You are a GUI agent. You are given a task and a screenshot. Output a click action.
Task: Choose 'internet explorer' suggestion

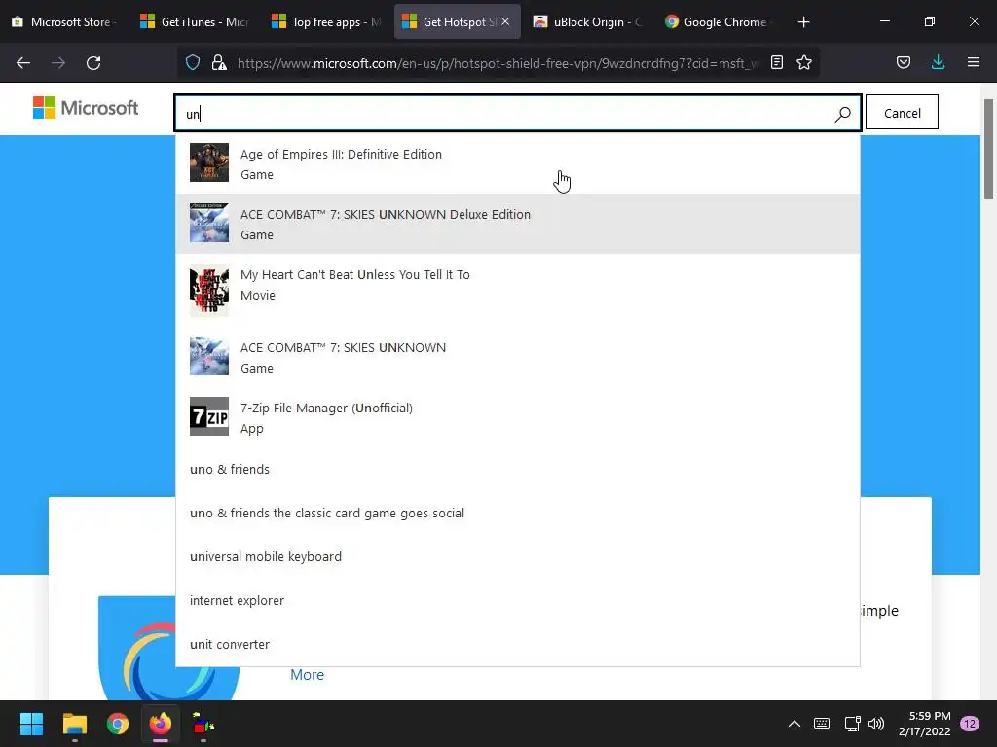518,601
